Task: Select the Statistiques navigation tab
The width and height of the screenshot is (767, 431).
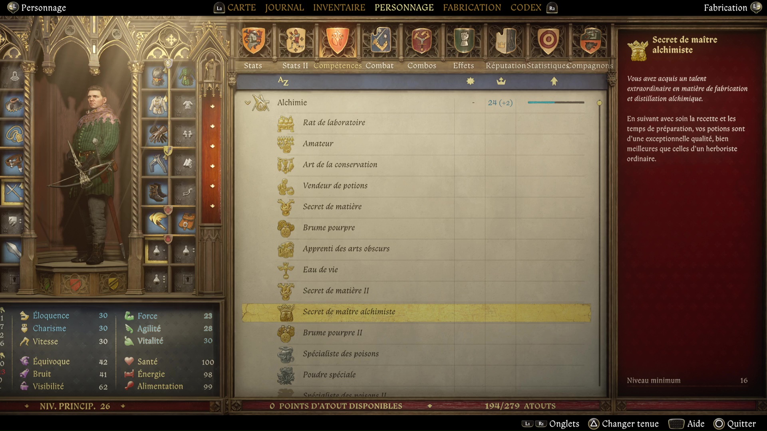Action: pos(546,65)
